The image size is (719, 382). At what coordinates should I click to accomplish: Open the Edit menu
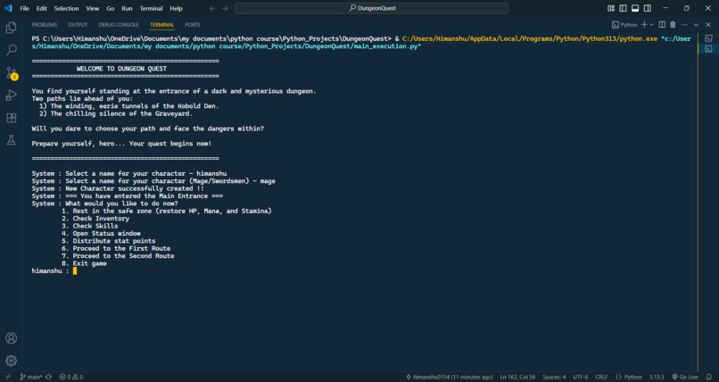(42, 8)
